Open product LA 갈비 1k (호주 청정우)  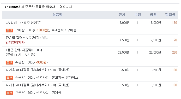pos(23,22)
